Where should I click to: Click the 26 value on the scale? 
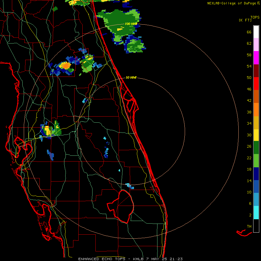coord(249,146)
